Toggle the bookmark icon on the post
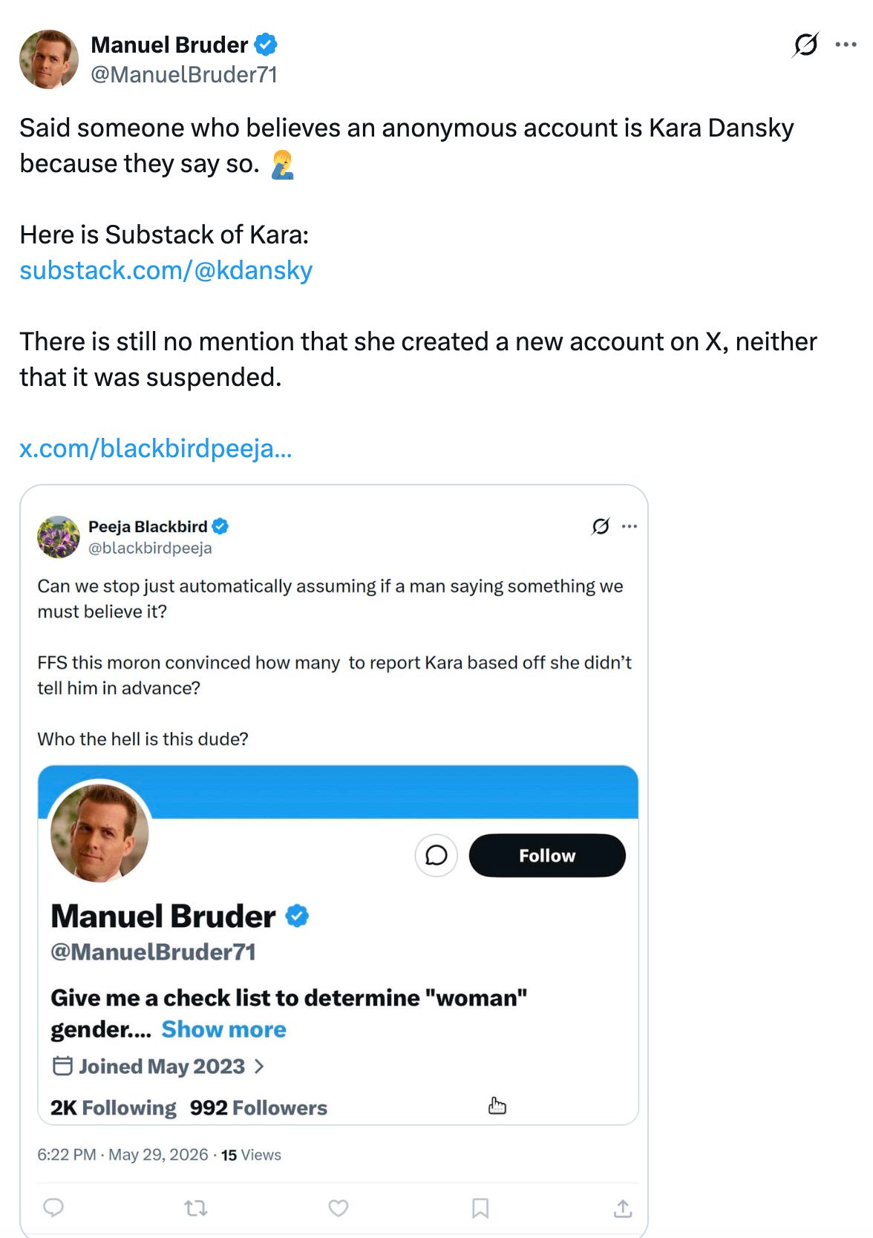The width and height of the screenshot is (873, 1238). pyautogui.click(x=480, y=1208)
